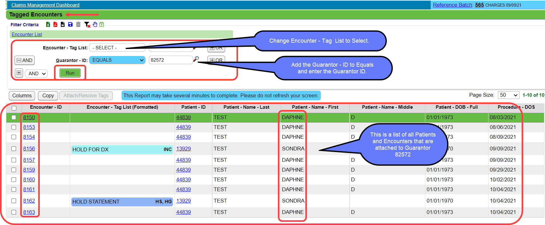The height and width of the screenshot is (225, 545).
Task: Delete saved filter with trash icon
Action: pos(78,24)
